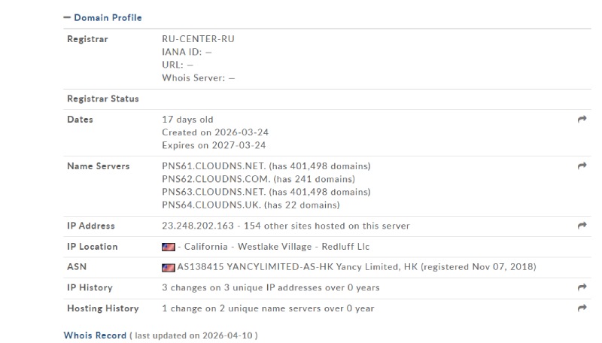
Task: Click the IP address 23.248.202.163
Action: tap(199, 226)
